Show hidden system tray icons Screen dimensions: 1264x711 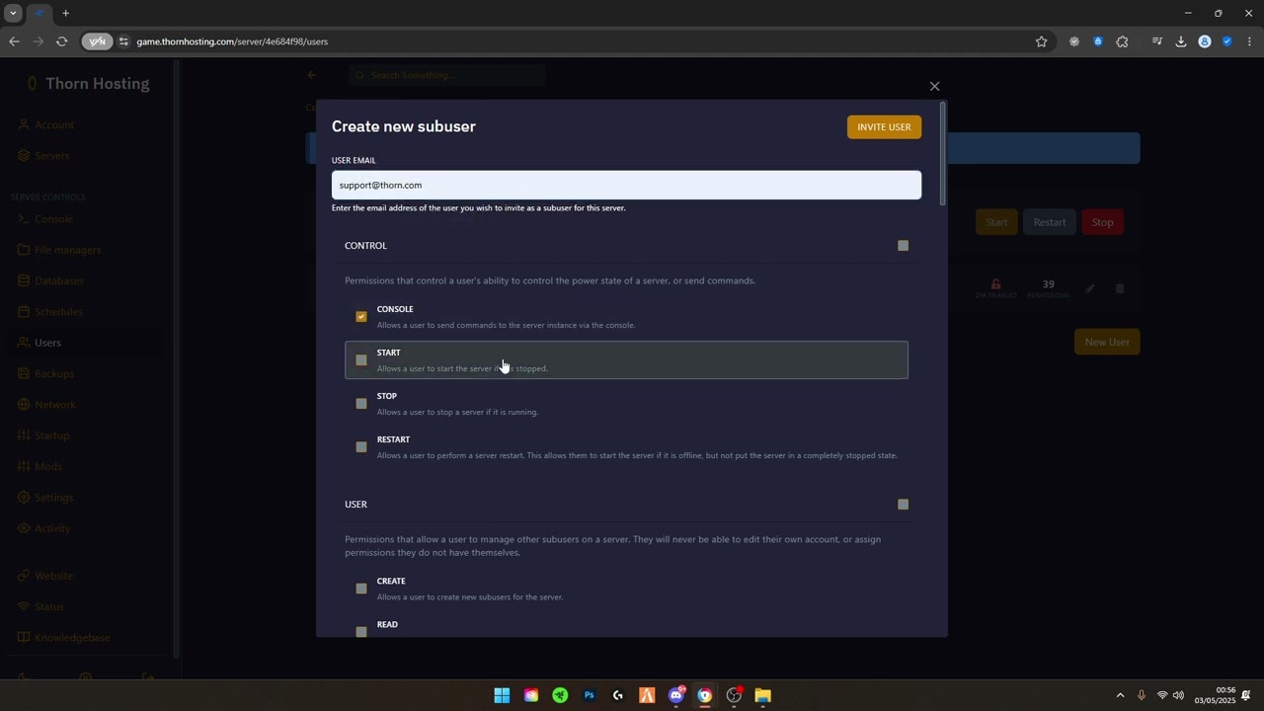point(1120,695)
